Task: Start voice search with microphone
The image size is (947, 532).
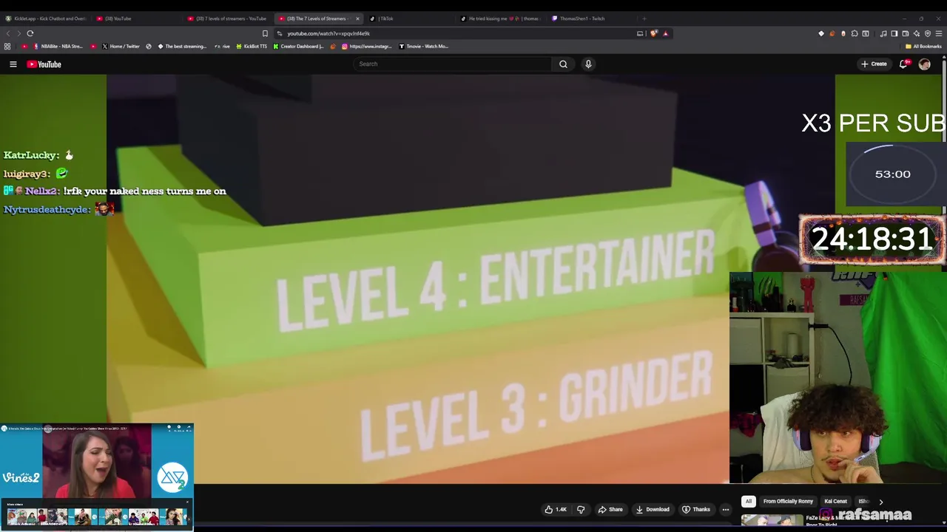Action: click(x=588, y=64)
